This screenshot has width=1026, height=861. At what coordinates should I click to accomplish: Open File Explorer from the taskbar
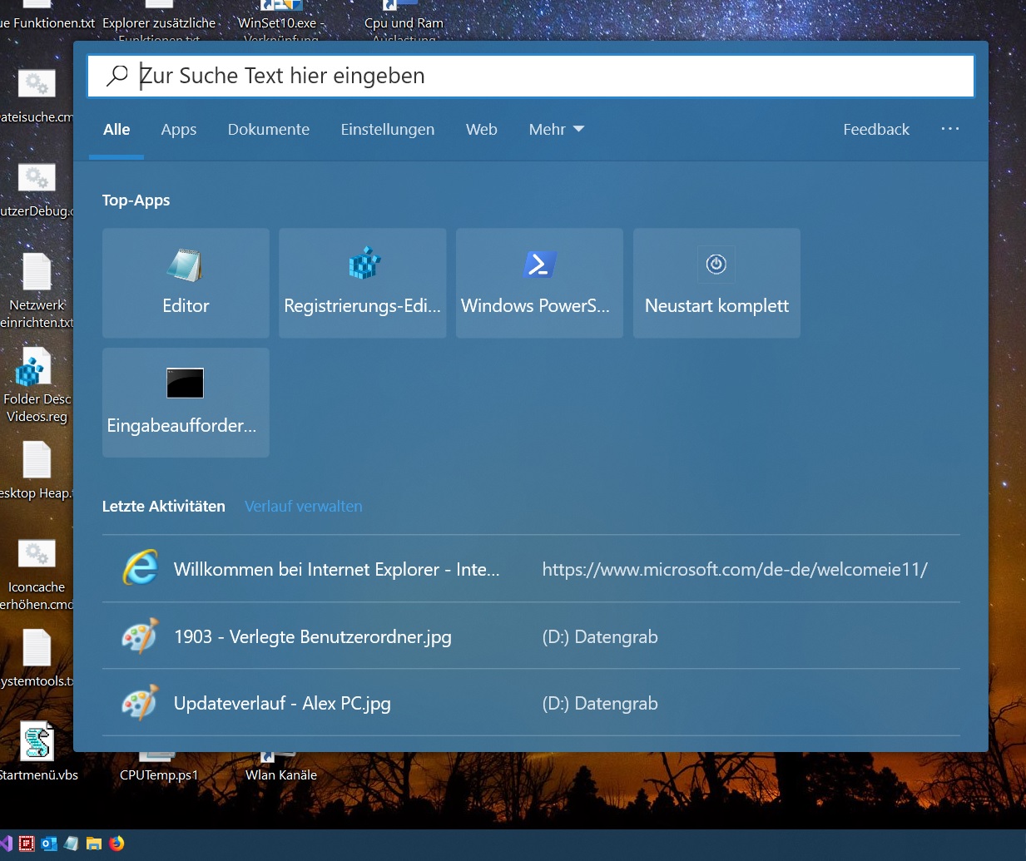click(x=94, y=844)
